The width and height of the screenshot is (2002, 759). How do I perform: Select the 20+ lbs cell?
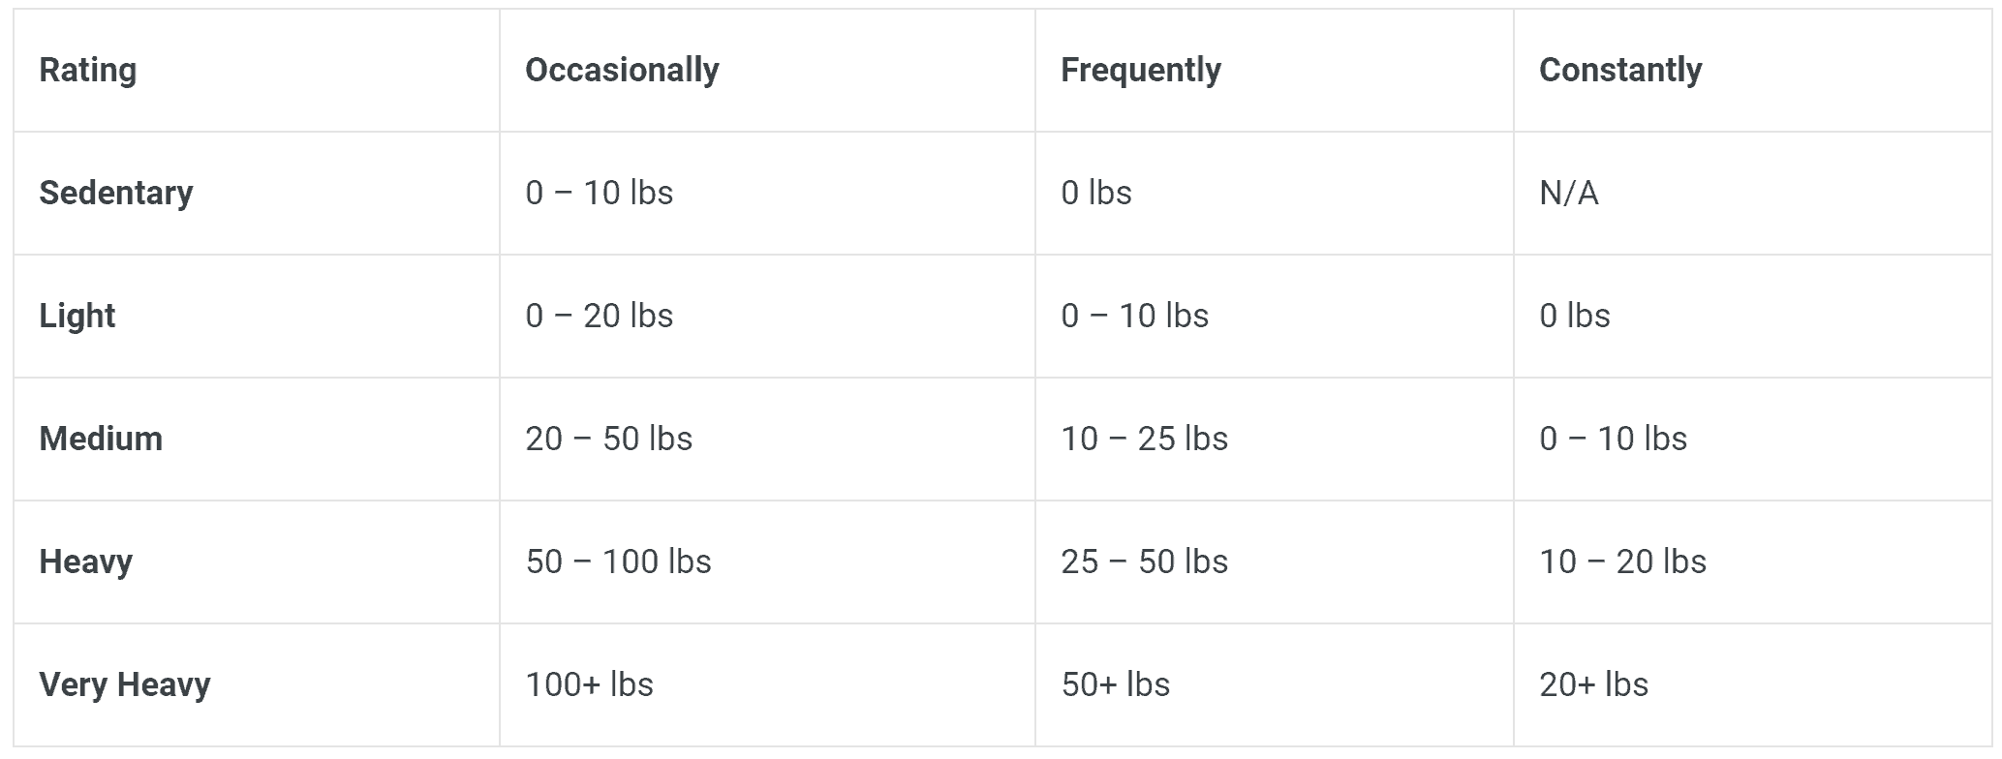click(x=1593, y=684)
